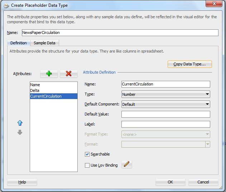This screenshot has height=192, width=226.
Task: Enable the Use Lov Binding checkbox
Action: [x=87, y=165]
